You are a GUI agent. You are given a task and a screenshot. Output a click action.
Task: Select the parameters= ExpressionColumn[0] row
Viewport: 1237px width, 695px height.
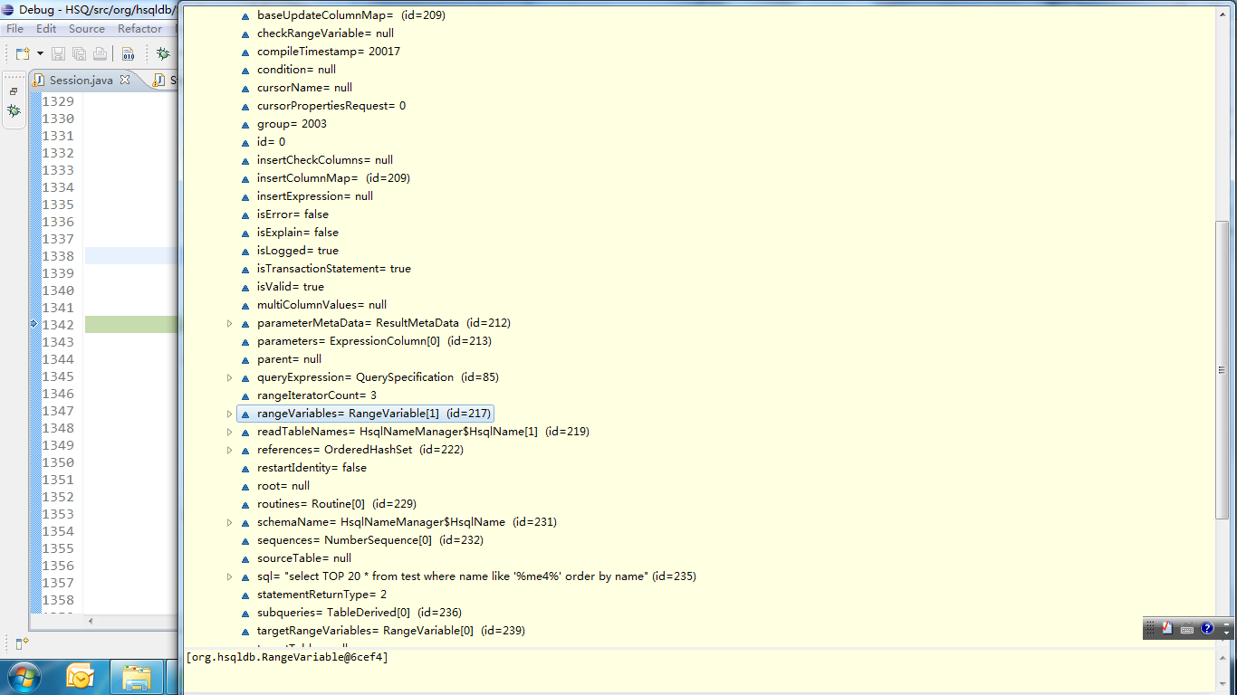tap(366, 341)
